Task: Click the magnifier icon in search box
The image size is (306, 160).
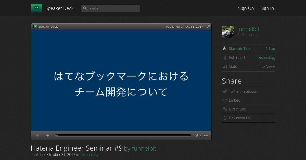Action: [x=85, y=8]
